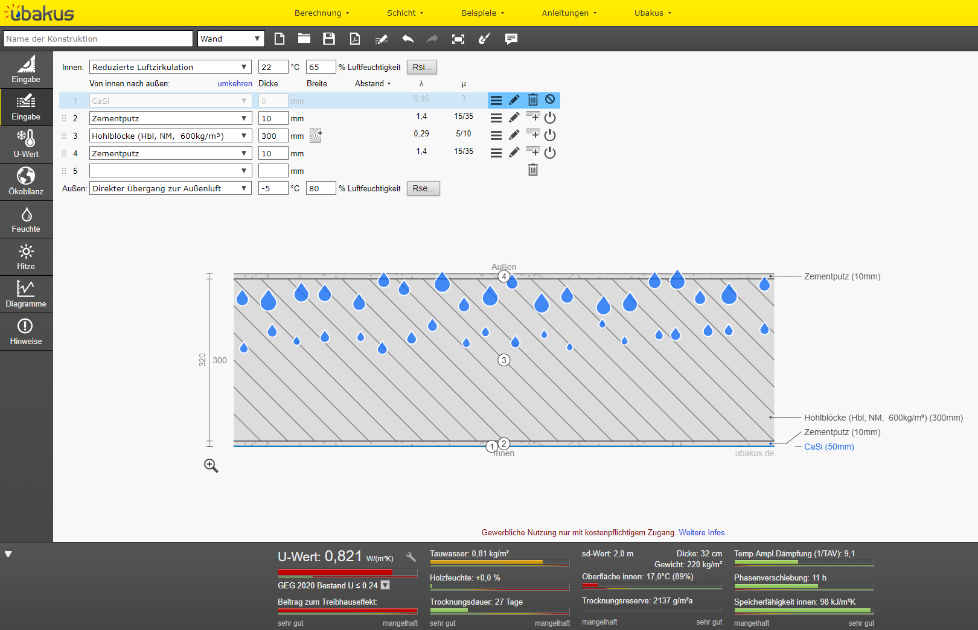Open the Berechnung menu
The image size is (978, 630).
pos(322,13)
